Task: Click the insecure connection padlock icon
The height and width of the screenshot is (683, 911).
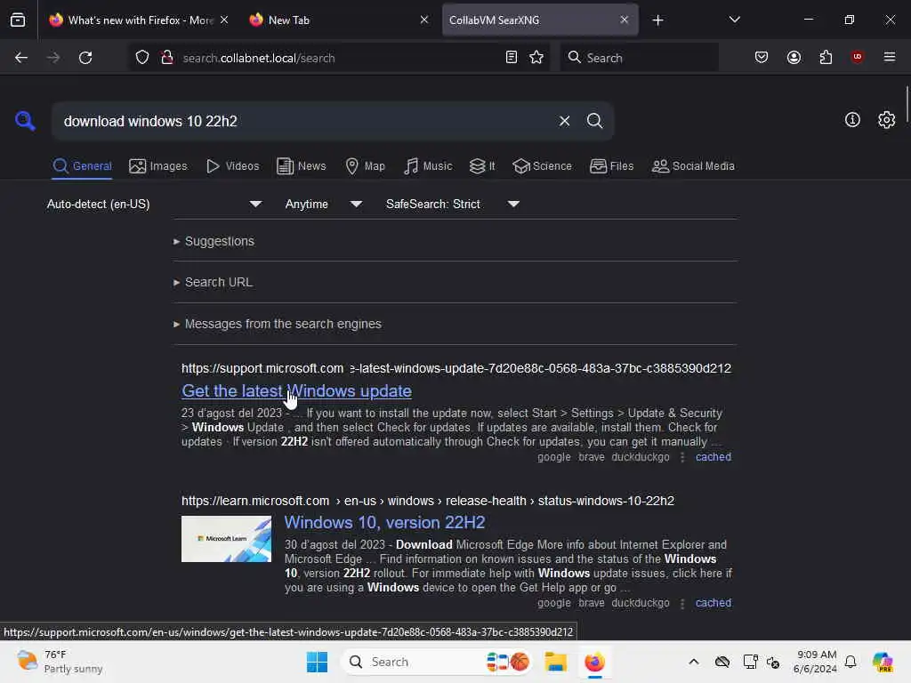Action: pos(167,58)
